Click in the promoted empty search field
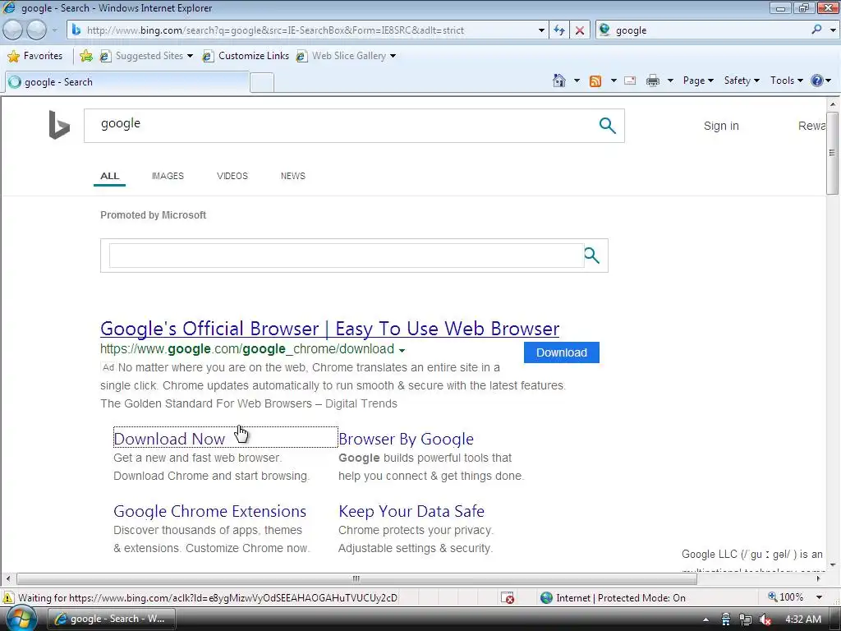The image size is (841, 631). point(347,256)
